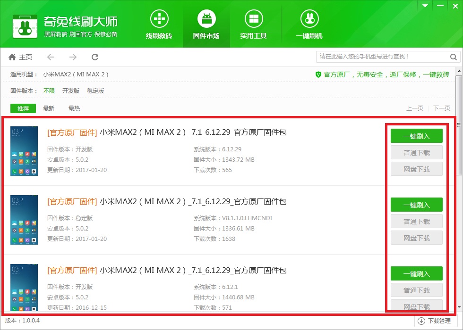Click 固件大小：1440.68 MB text

(224, 297)
